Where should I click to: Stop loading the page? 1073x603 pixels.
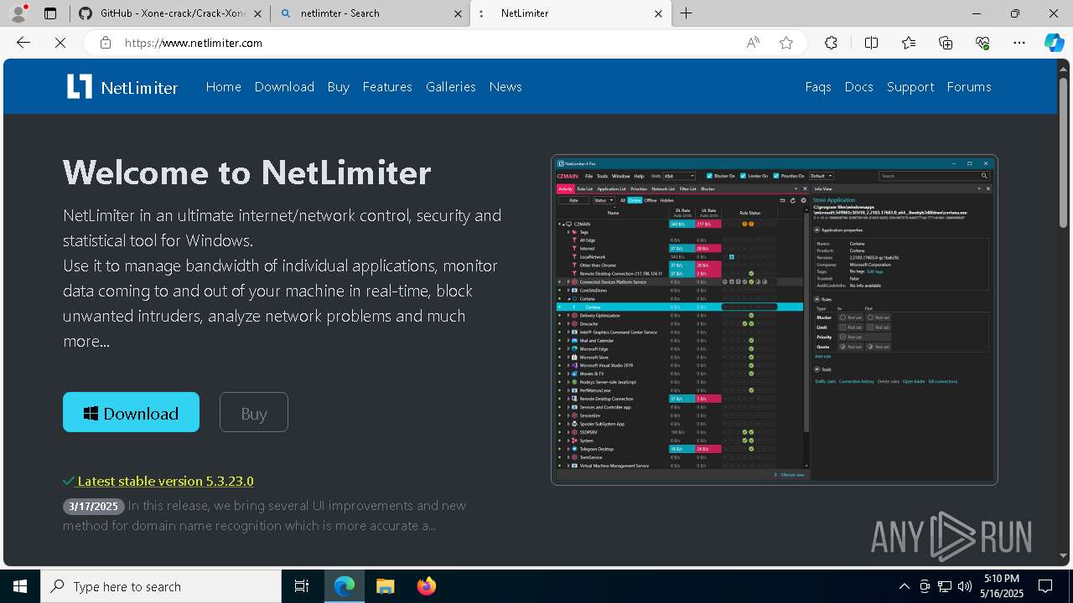click(x=60, y=43)
